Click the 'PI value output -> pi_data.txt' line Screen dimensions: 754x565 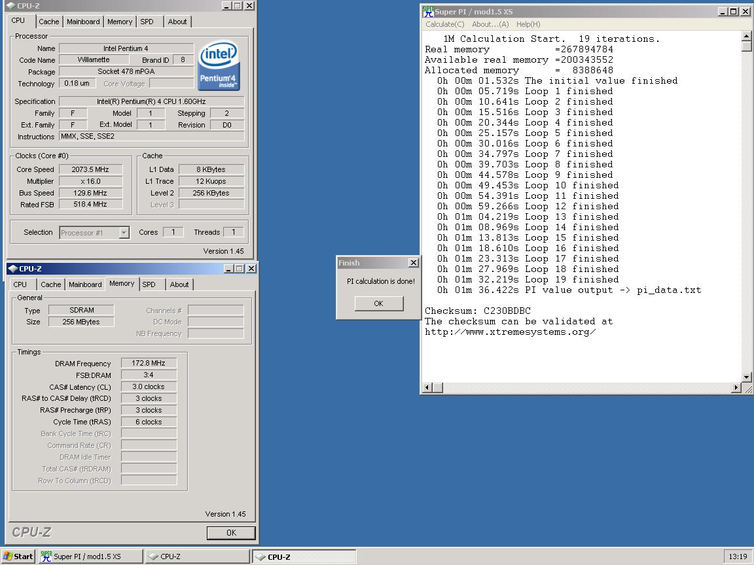tap(569, 290)
